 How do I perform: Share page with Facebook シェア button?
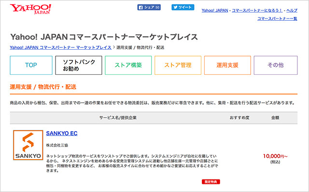(149, 7)
